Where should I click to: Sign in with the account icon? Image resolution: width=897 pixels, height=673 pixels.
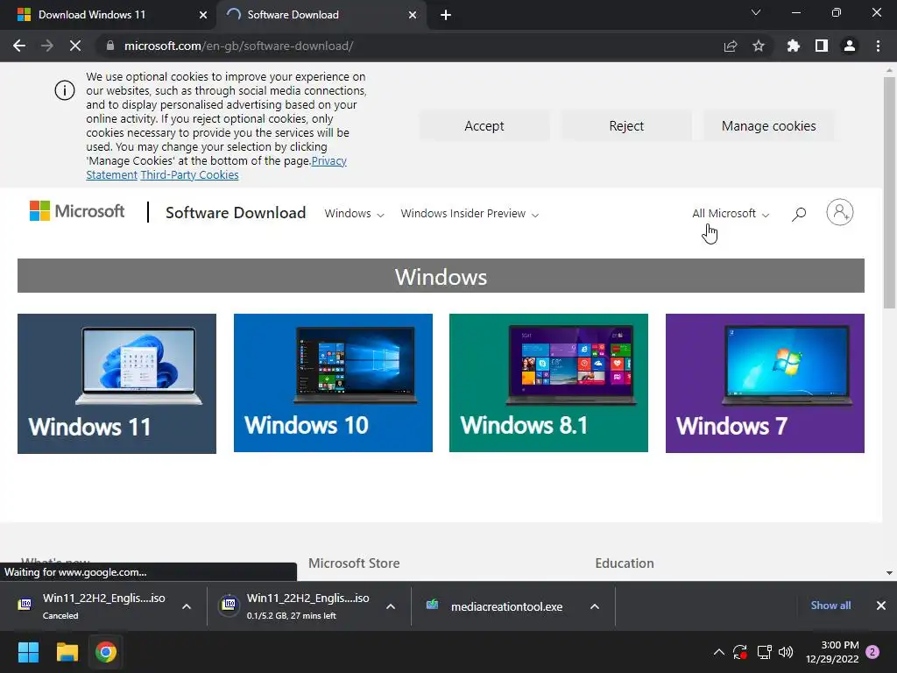[x=840, y=212]
